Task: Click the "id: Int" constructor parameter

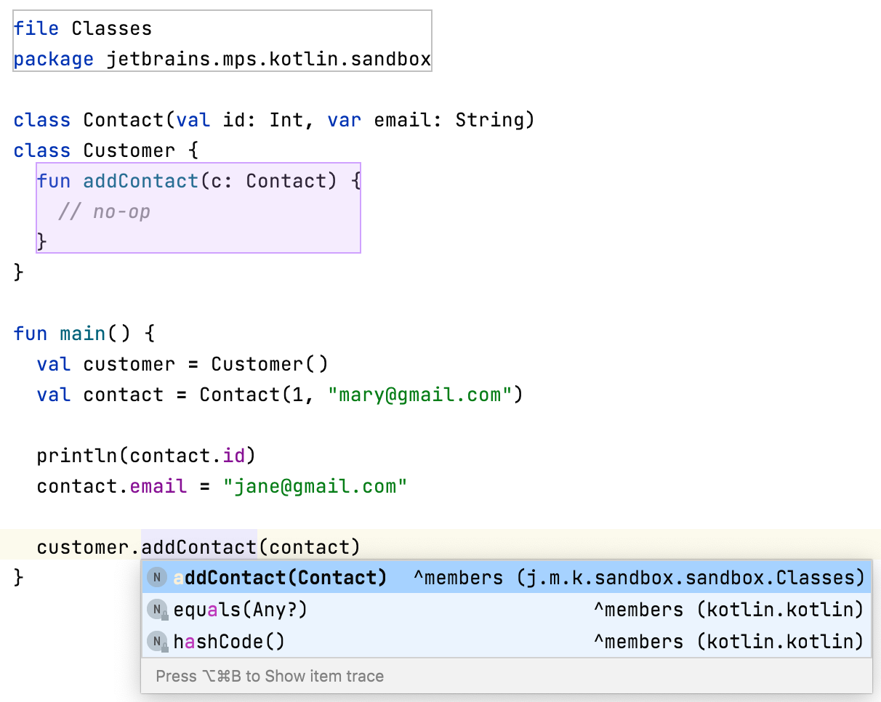Action: pyautogui.click(x=262, y=120)
